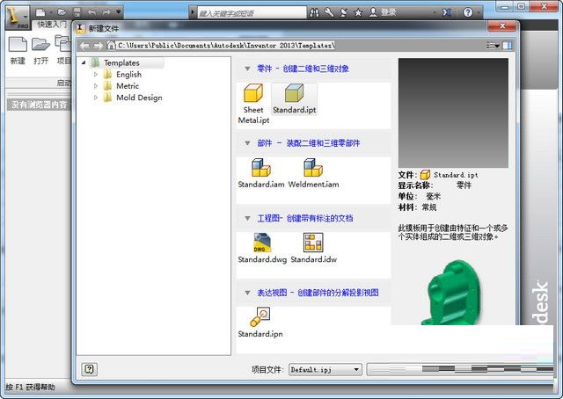
Task: Click the forward arrow in dialog path bar
Action: coord(98,46)
